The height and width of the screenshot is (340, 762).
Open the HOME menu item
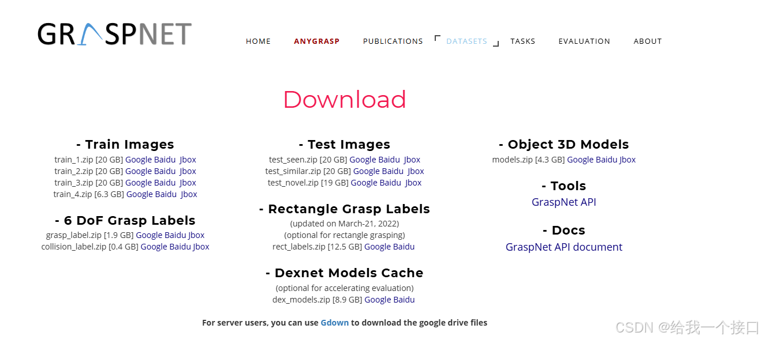coord(258,41)
